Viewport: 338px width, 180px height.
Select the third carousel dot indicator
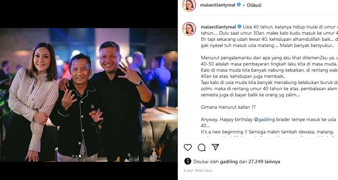[x=80, y=156]
